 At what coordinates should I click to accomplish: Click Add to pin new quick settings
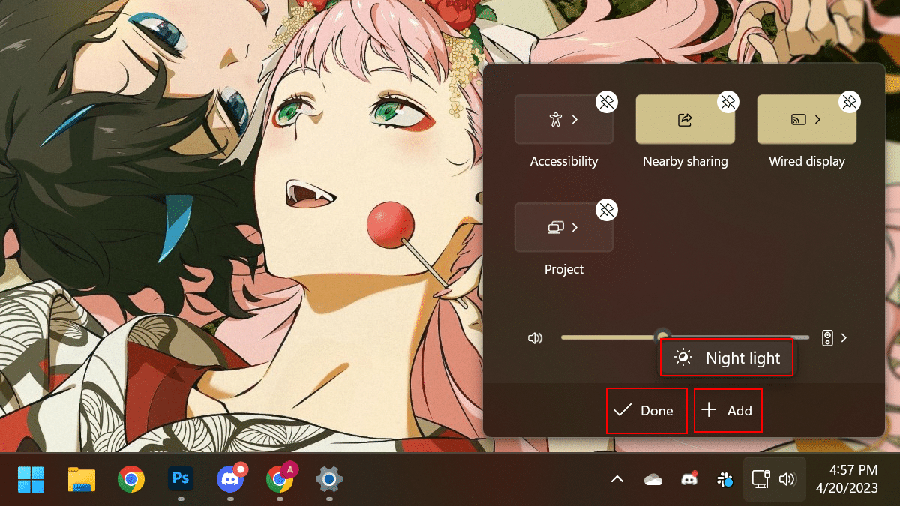(727, 411)
